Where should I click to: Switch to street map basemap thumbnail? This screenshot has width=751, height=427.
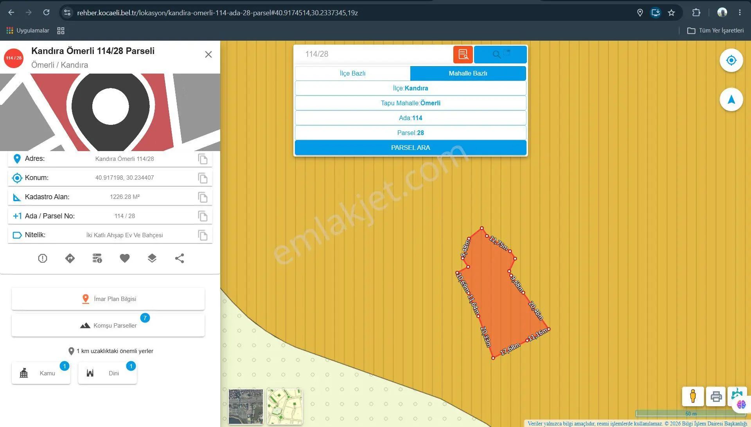285,407
